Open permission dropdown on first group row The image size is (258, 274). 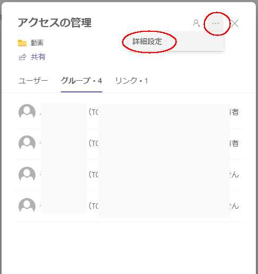(234, 112)
